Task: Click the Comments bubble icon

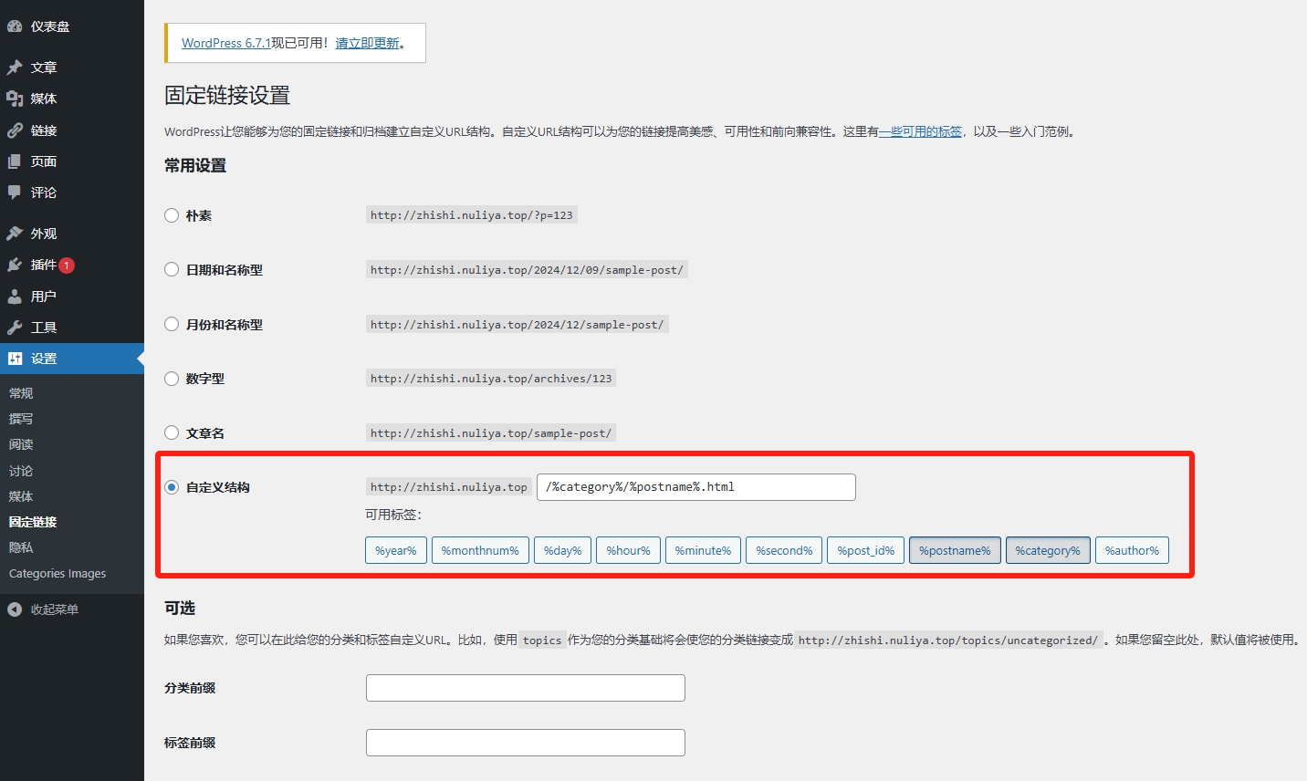Action: click(x=15, y=193)
